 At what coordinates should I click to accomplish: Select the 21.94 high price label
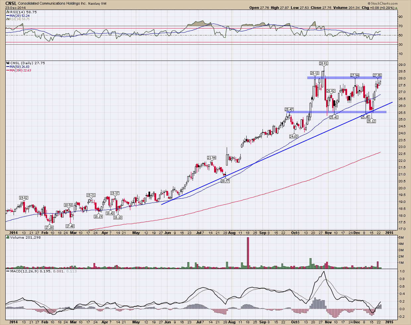pyautogui.click(x=211, y=158)
